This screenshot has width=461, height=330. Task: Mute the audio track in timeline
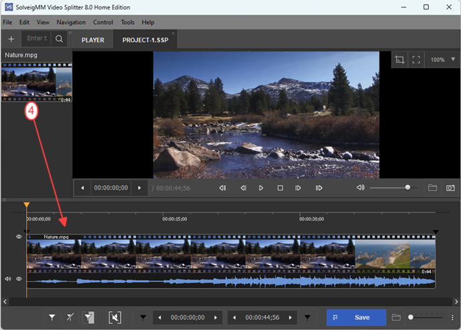coord(8,279)
